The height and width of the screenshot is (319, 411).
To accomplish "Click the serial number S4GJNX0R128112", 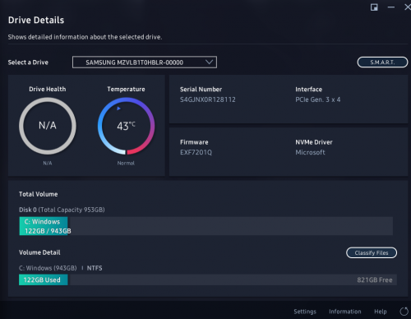I will coord(208,99).
